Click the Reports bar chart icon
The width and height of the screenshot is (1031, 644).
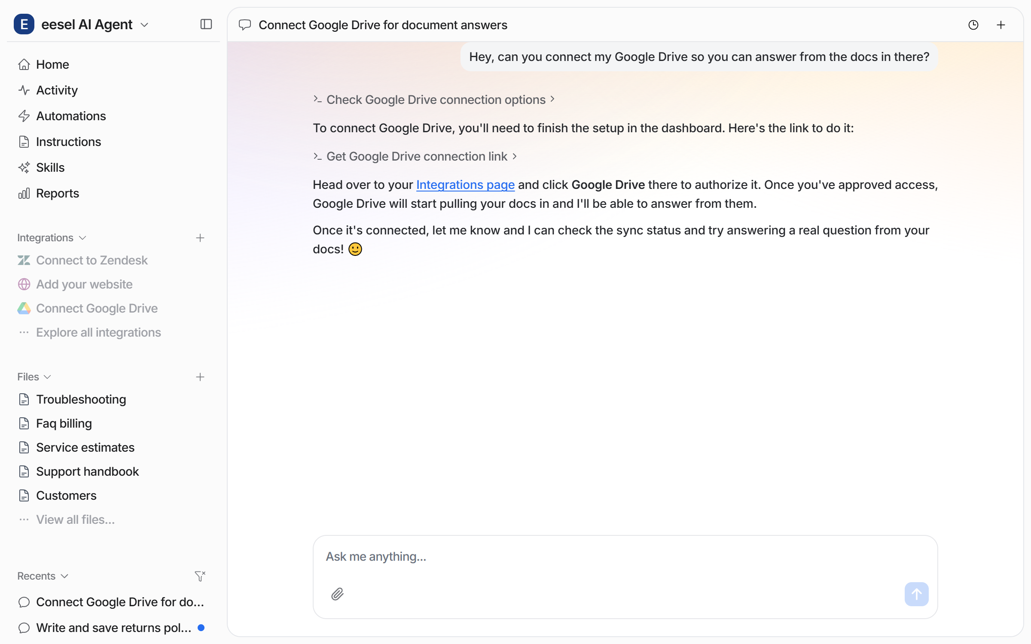click(x=24, y=193)
